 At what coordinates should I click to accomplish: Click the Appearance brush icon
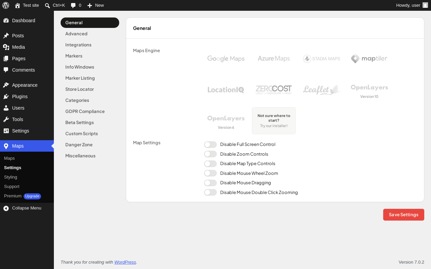(6, 85)
